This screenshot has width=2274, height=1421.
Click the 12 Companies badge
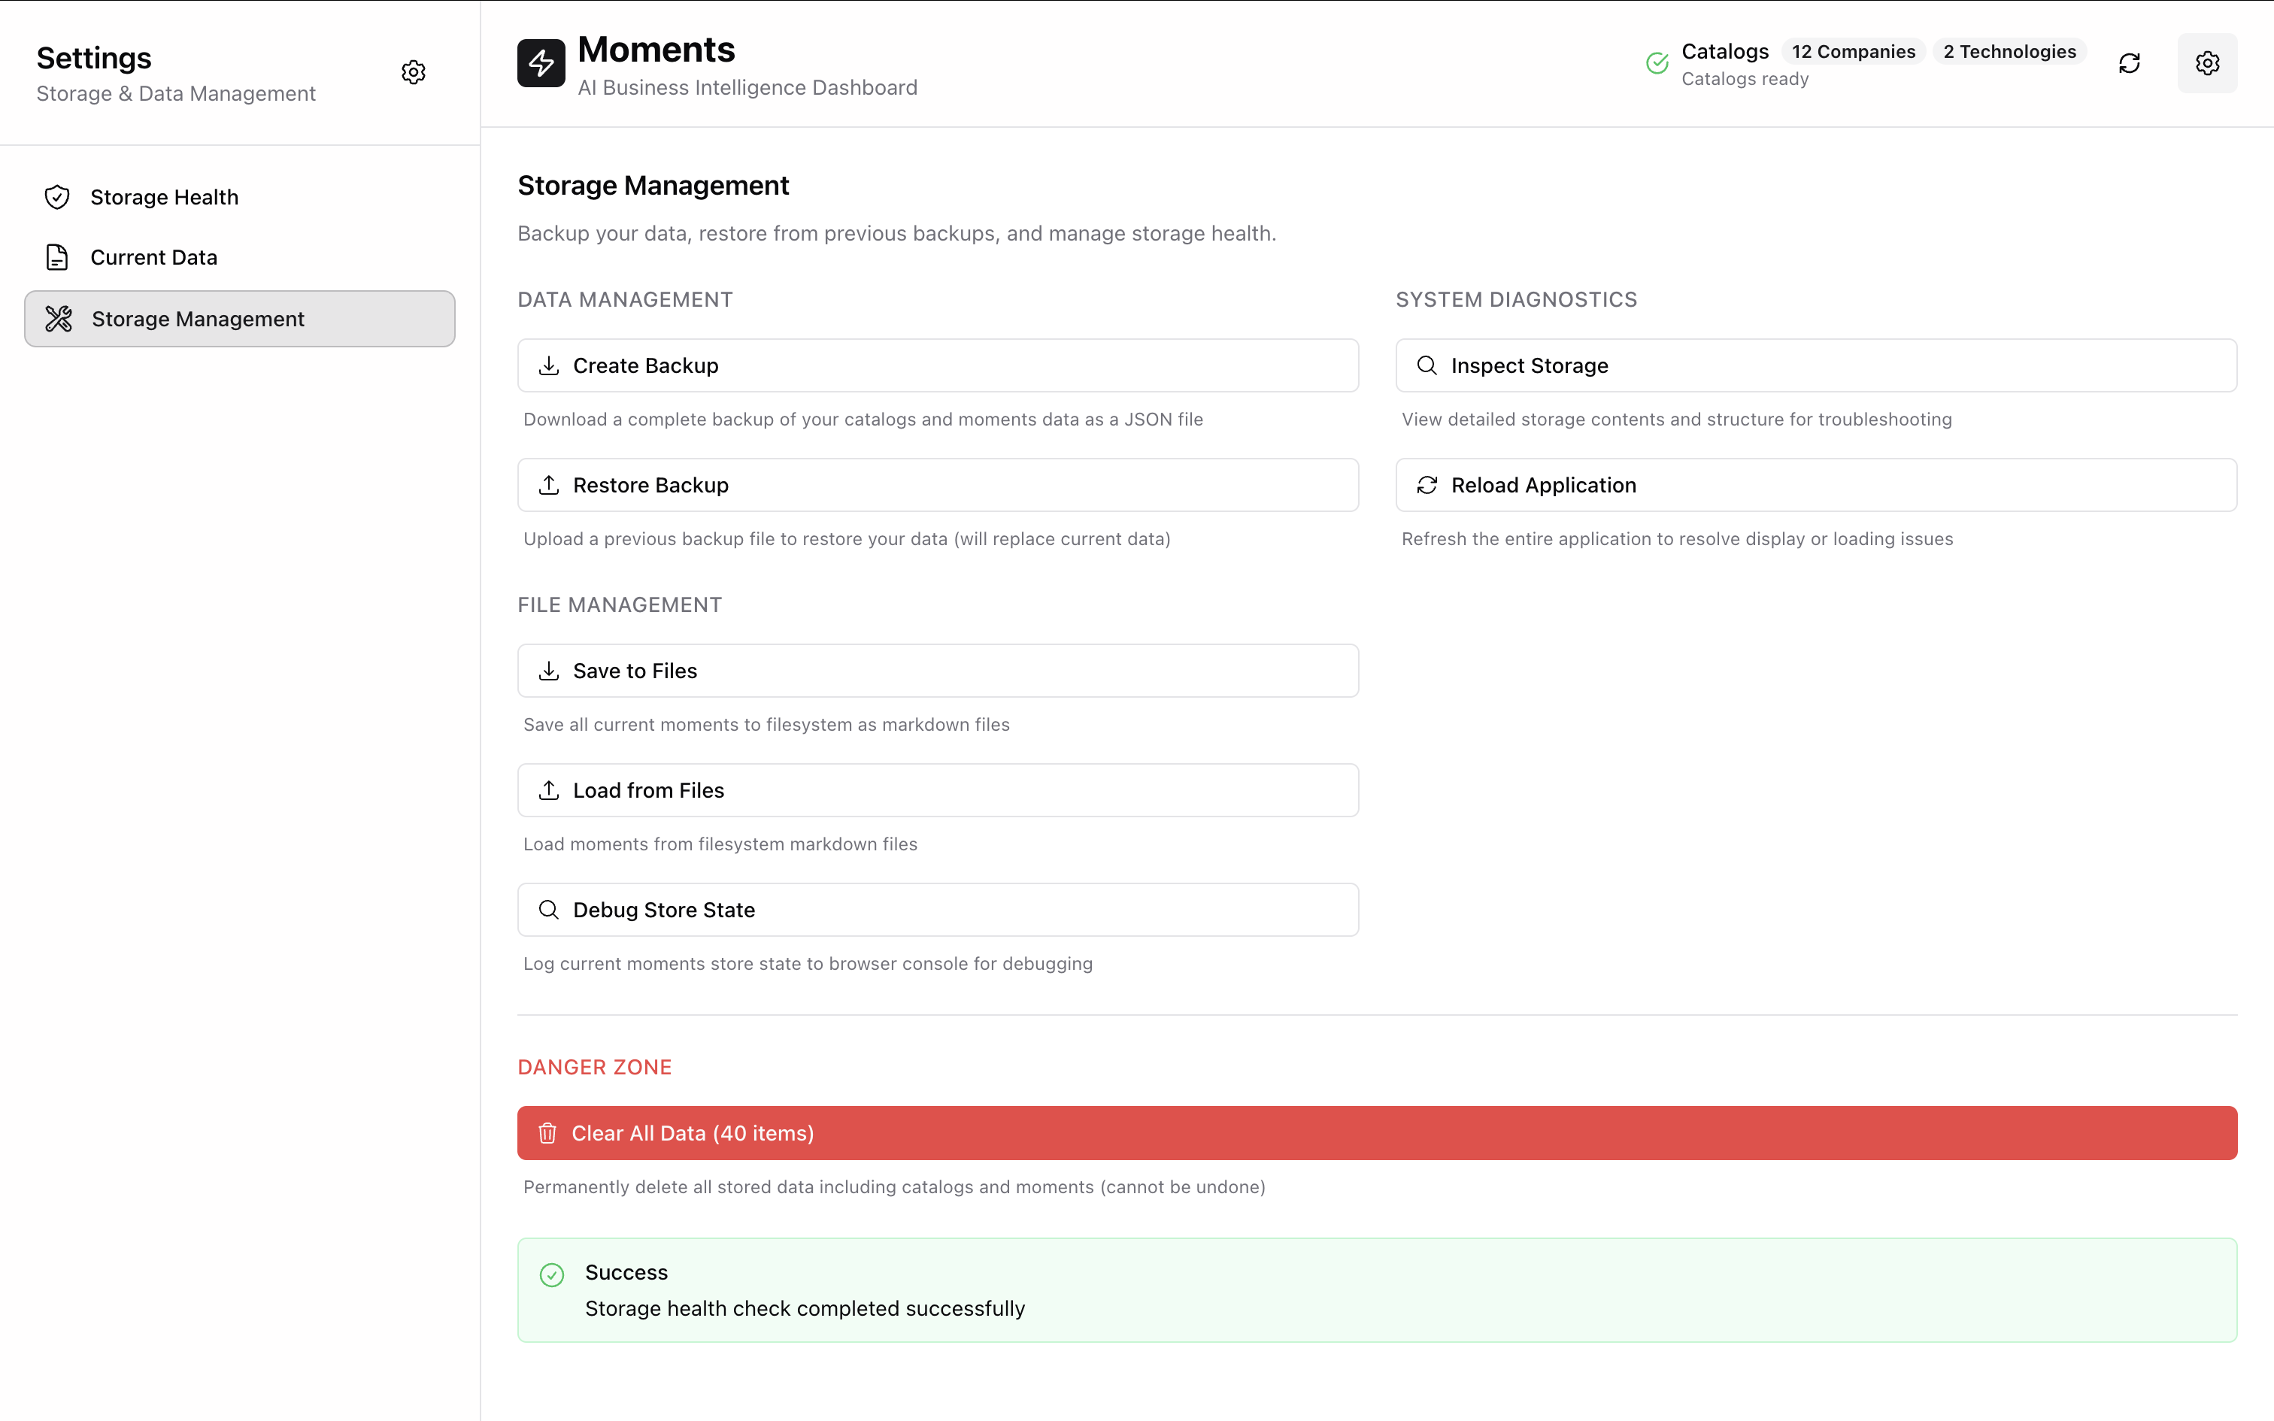pyautogui.click(x=1853, y=52)
